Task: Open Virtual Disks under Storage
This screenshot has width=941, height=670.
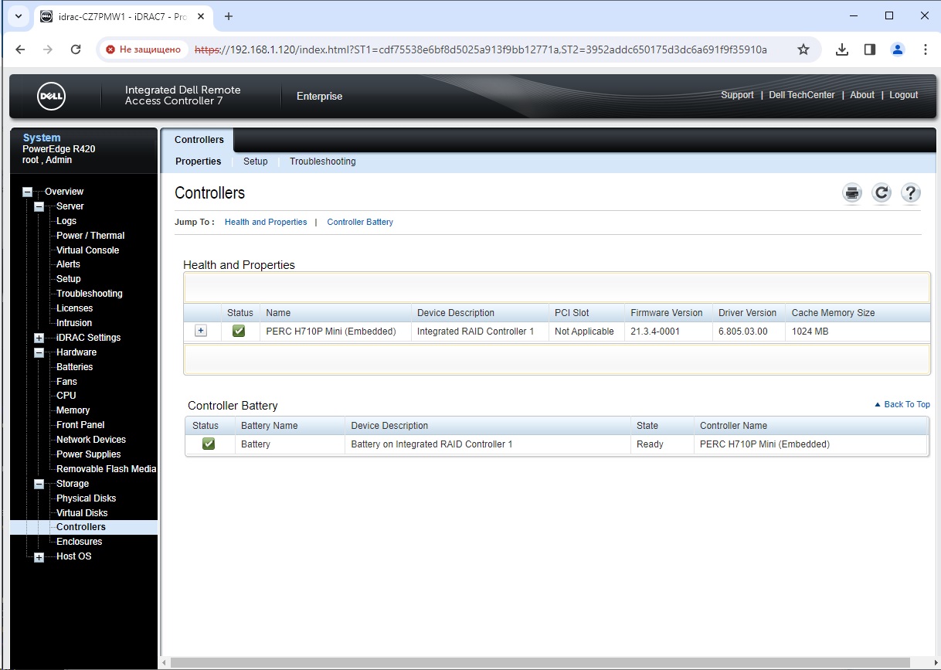Action: pos(82,513)
